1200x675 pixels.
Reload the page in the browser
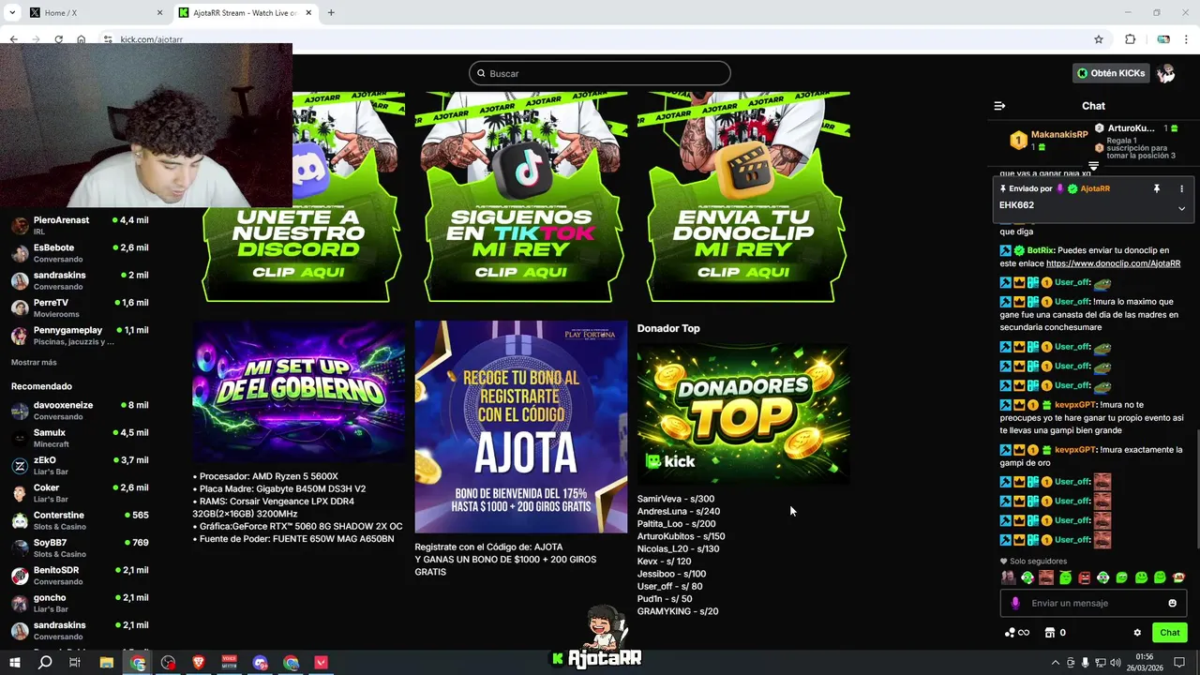coord(58,39)
